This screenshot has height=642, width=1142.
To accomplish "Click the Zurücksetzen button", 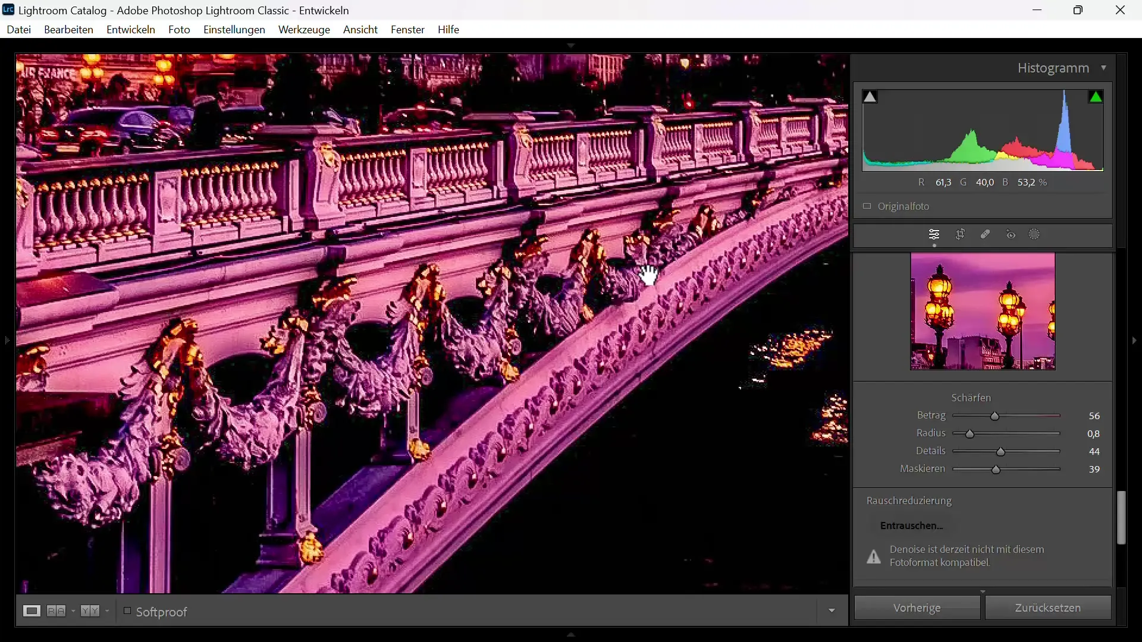I will coord(1049,608).
